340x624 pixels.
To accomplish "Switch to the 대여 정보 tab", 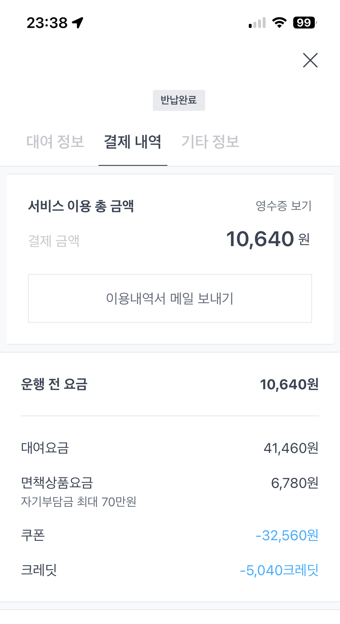I will click(55, 142).
